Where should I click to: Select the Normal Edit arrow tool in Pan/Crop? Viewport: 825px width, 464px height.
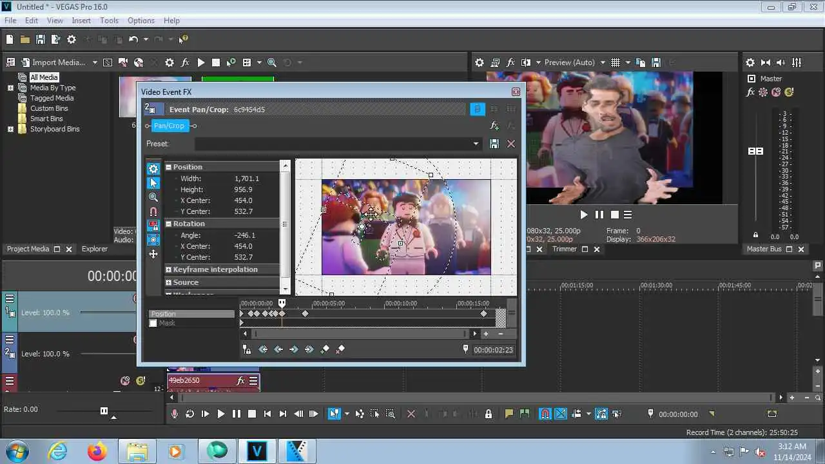(x=153, y=183)
